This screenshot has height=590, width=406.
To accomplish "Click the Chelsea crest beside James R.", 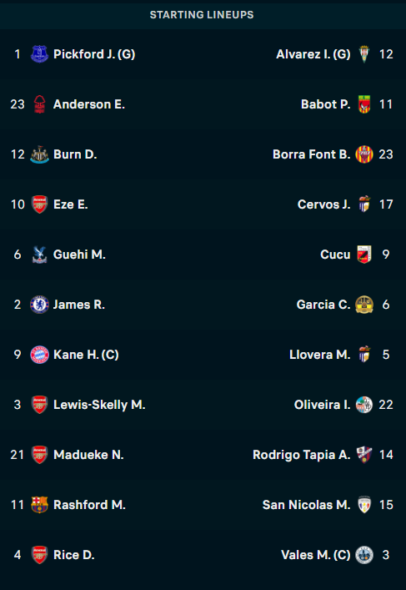I will point(39,305).
